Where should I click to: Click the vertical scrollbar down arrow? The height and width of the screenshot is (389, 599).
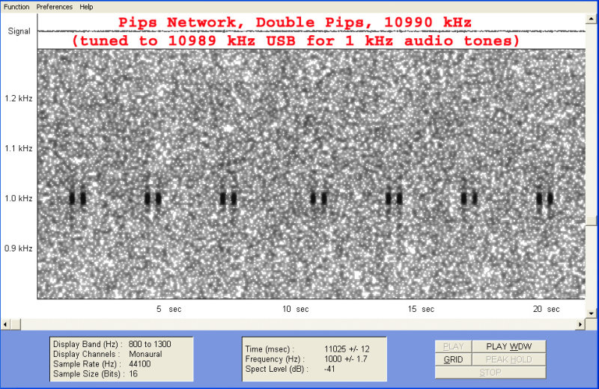(592, 313)
